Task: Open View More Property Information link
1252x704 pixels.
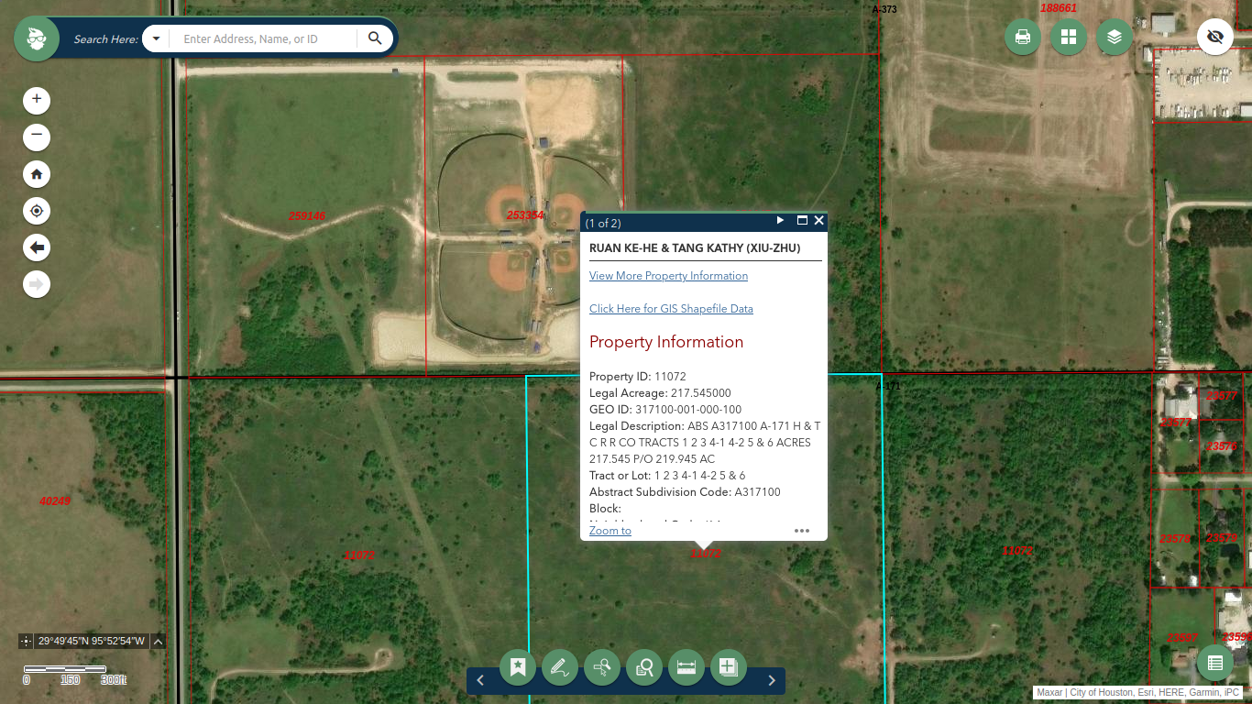Action: (x=668, y=276)
